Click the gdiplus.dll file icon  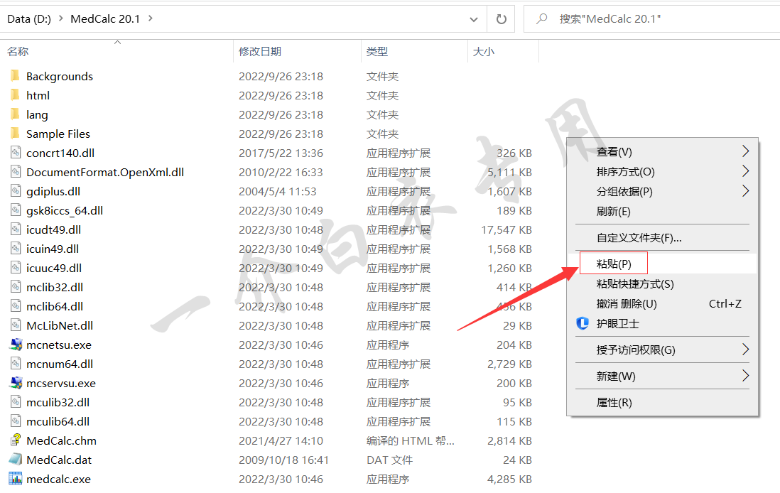click(x=16, y=191)
